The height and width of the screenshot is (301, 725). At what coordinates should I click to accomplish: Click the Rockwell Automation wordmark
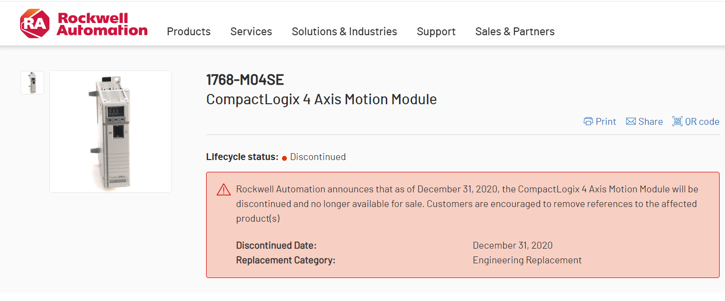102,24
